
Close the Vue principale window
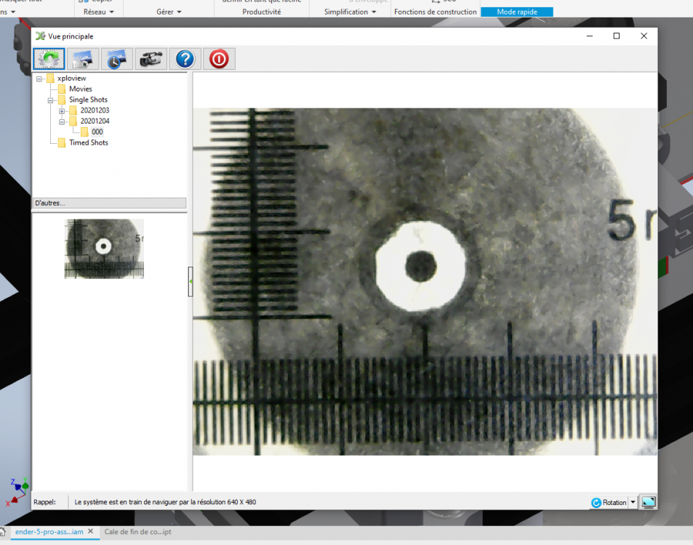point(644,36)
